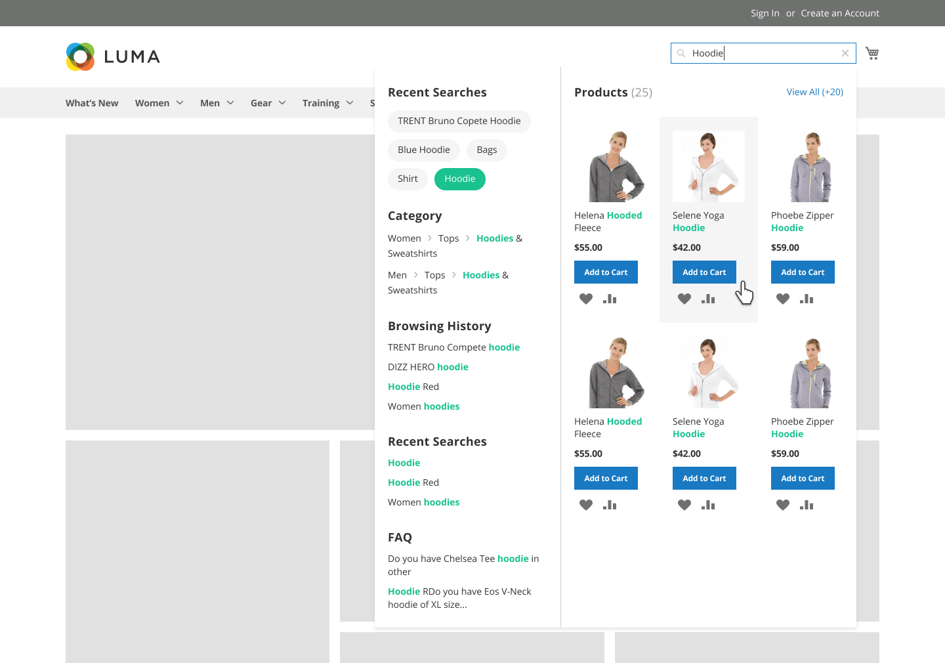Add second-row Helena Hooded Fleece to cart
945x663 pixels.
point(606,479)
